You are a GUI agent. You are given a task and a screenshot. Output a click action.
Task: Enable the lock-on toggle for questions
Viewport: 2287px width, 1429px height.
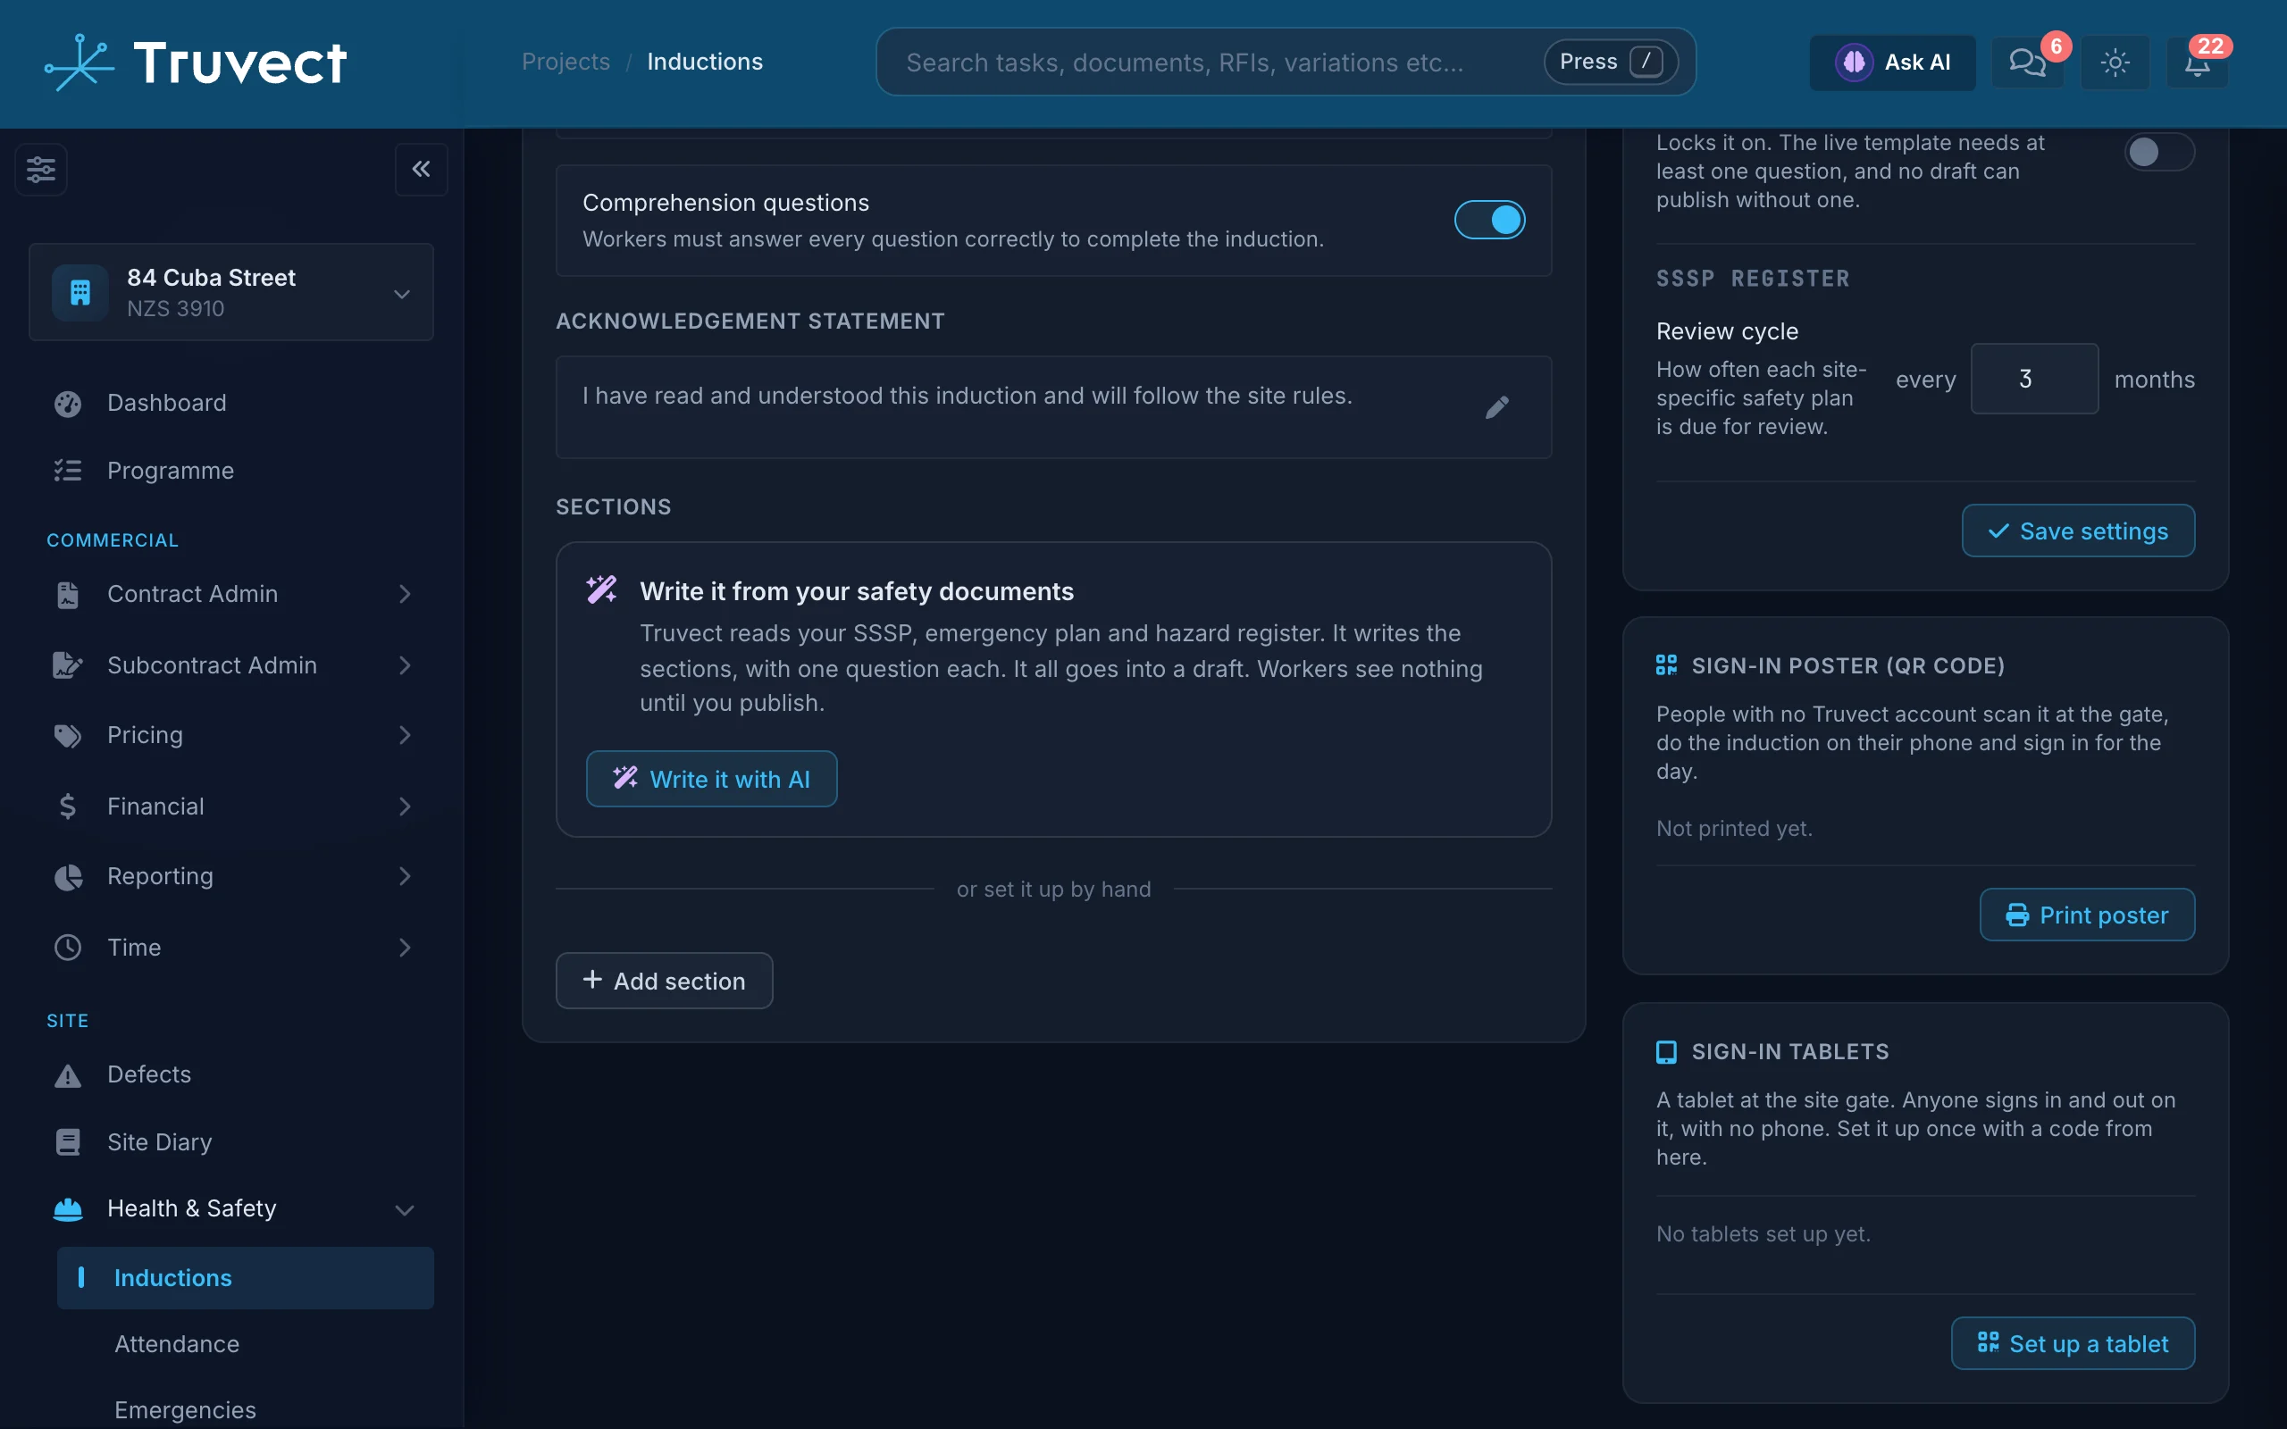coord(2159,152)
